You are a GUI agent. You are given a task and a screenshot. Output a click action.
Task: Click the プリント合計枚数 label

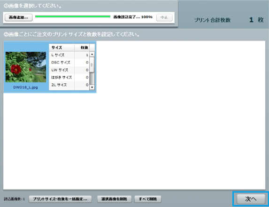pos(212,20)
